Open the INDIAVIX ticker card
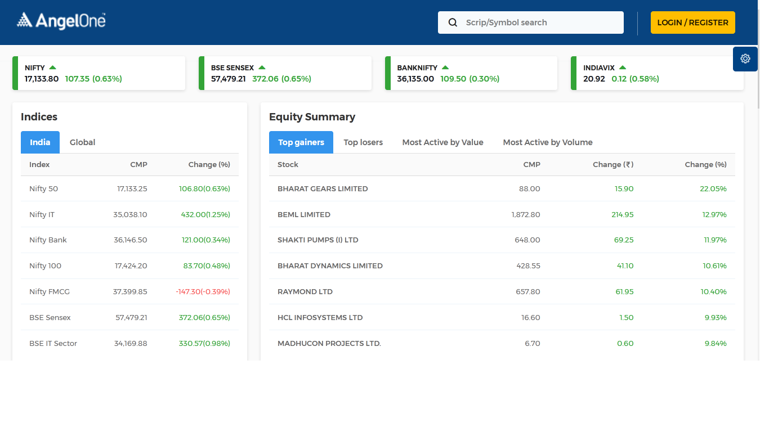 click(657, 73)
